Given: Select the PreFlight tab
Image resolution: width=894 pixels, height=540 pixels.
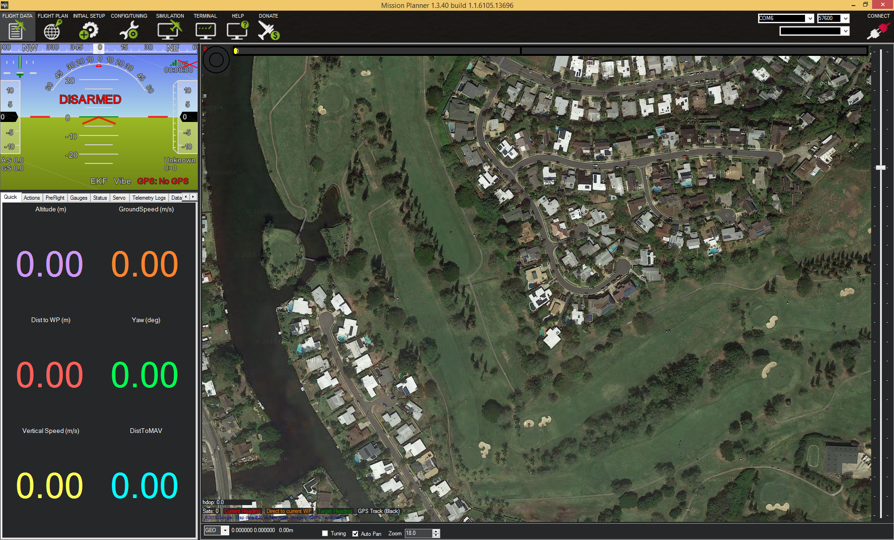Looking at the screenshot, I should coord(55,198).
